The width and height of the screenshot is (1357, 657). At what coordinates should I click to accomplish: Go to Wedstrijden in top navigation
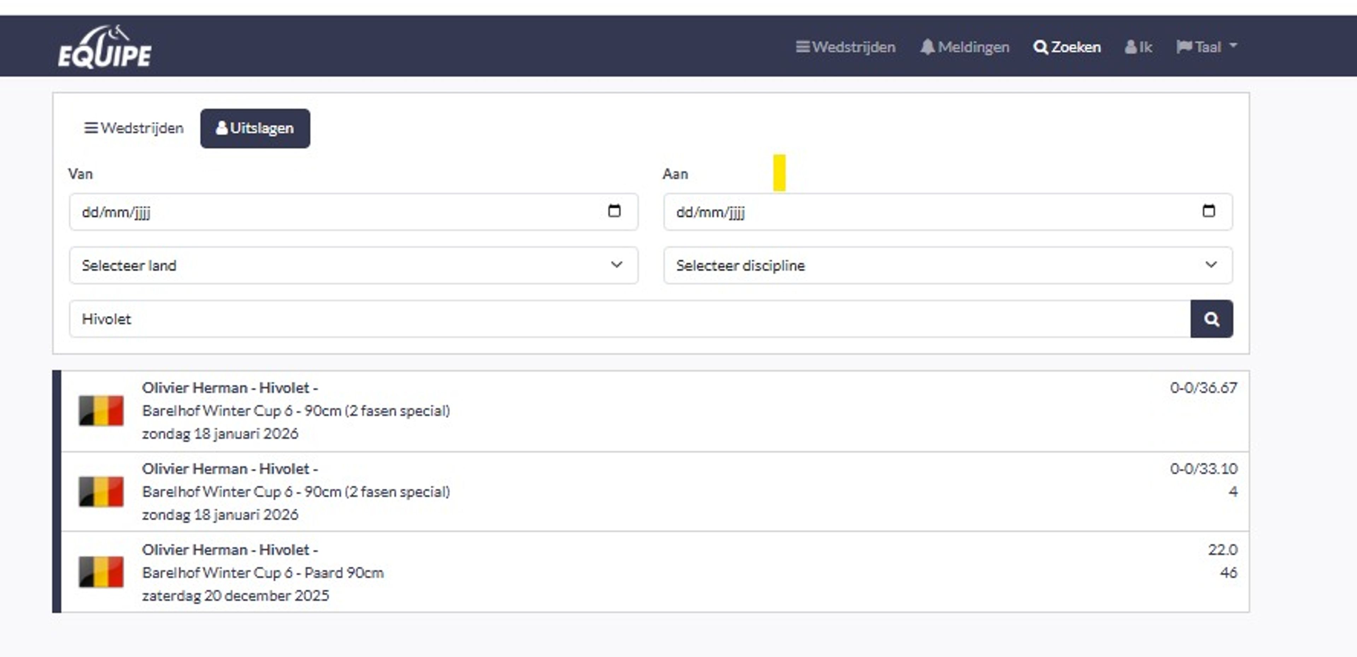coord(846,47)
